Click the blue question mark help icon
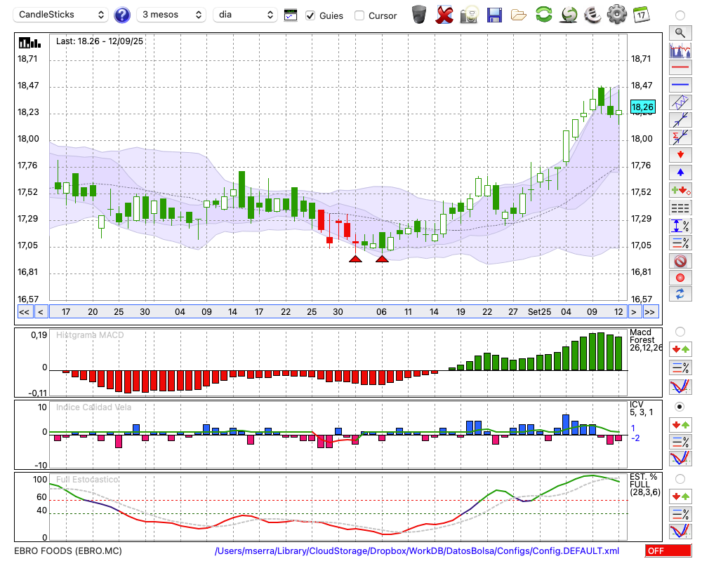 (x=121, y=15)
